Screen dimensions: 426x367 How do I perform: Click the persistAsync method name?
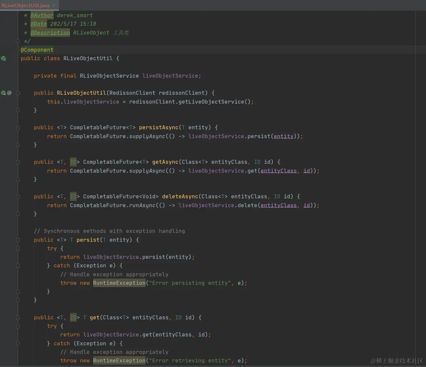tap(158, 127)
